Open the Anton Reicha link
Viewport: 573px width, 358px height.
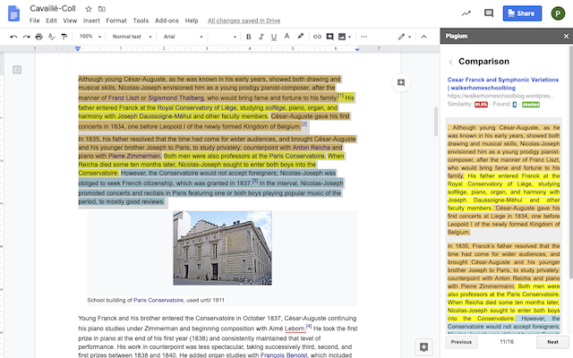click(311, 147)
